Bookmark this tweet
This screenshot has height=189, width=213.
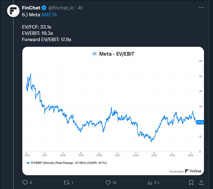click(x=191, y=183)
